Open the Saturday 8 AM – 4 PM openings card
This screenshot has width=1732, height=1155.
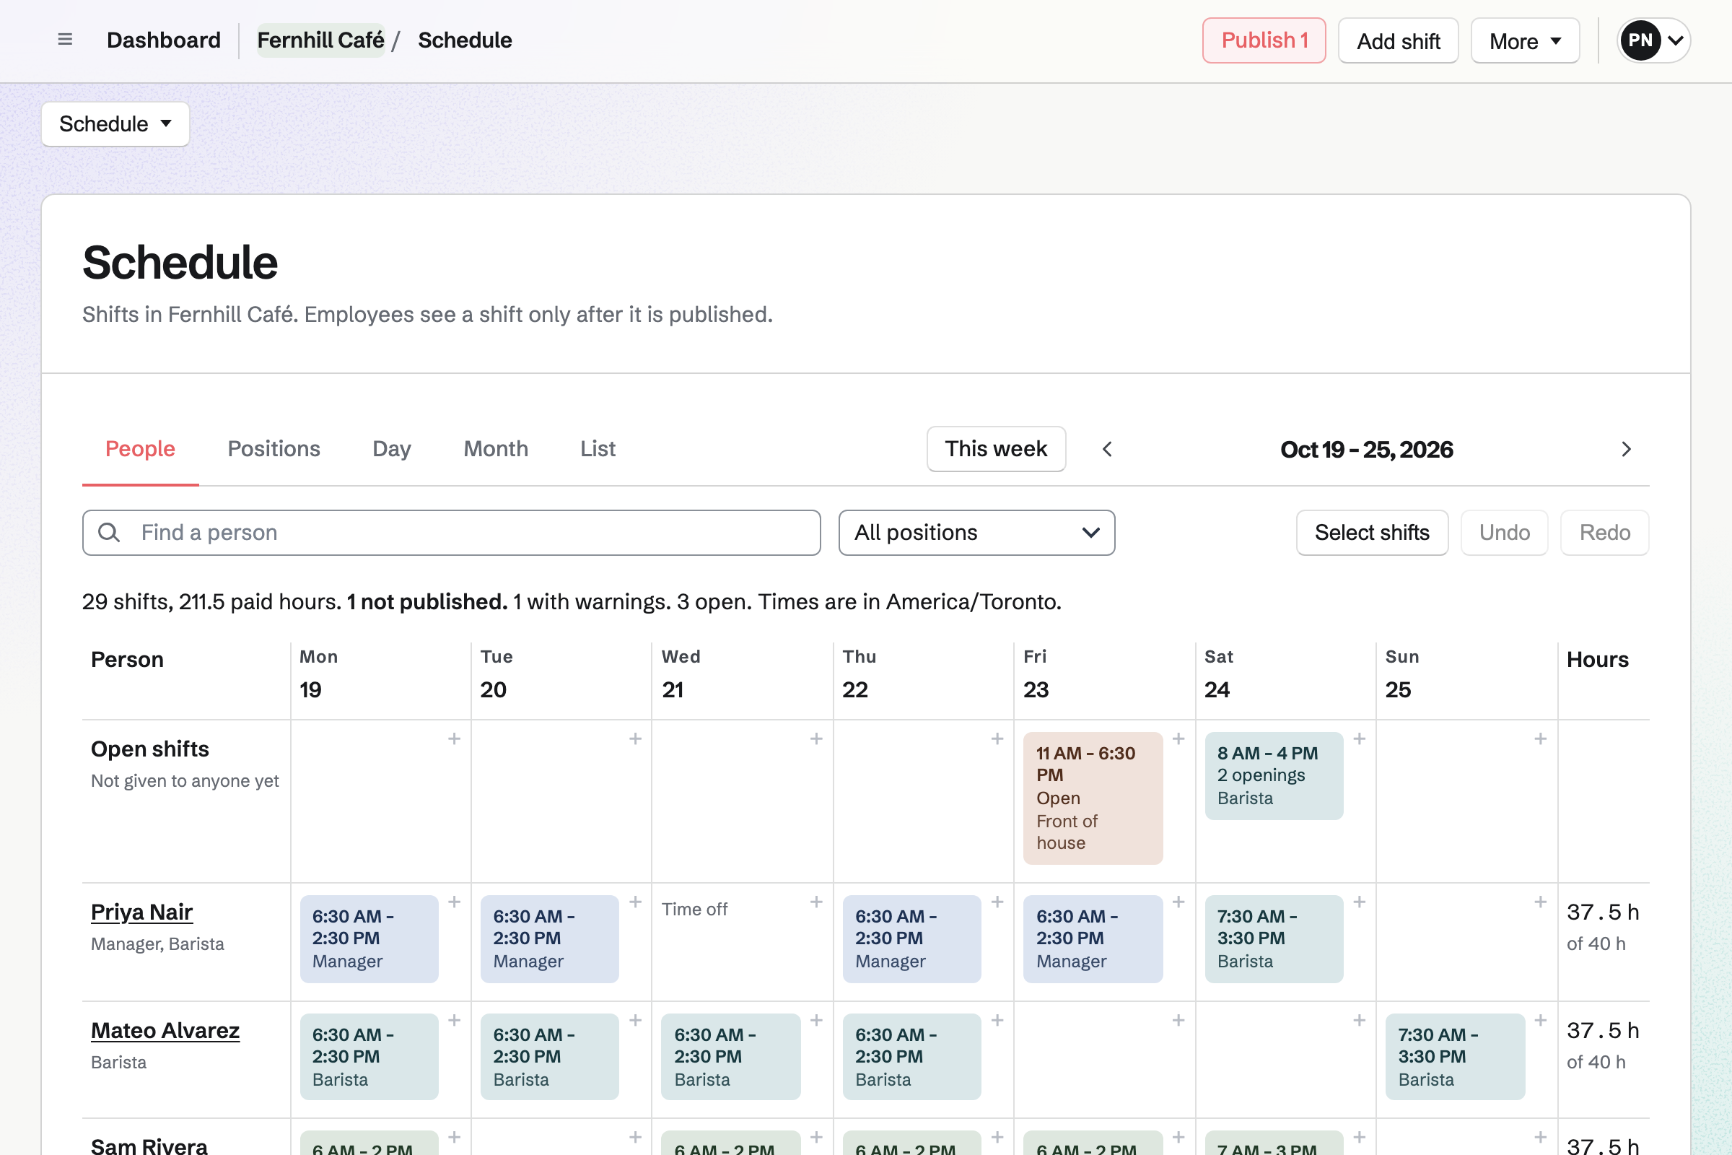(1274, 775)
